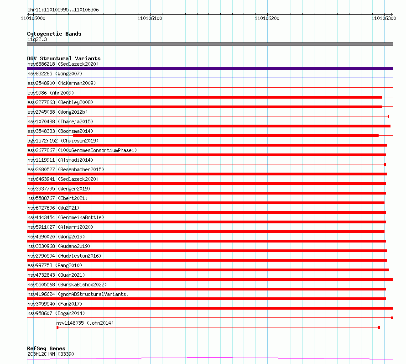Click esv3548333 (Boomsma2014) label
Screen dimensions: 406x364
pyautogui.click(x=60, y=131)
